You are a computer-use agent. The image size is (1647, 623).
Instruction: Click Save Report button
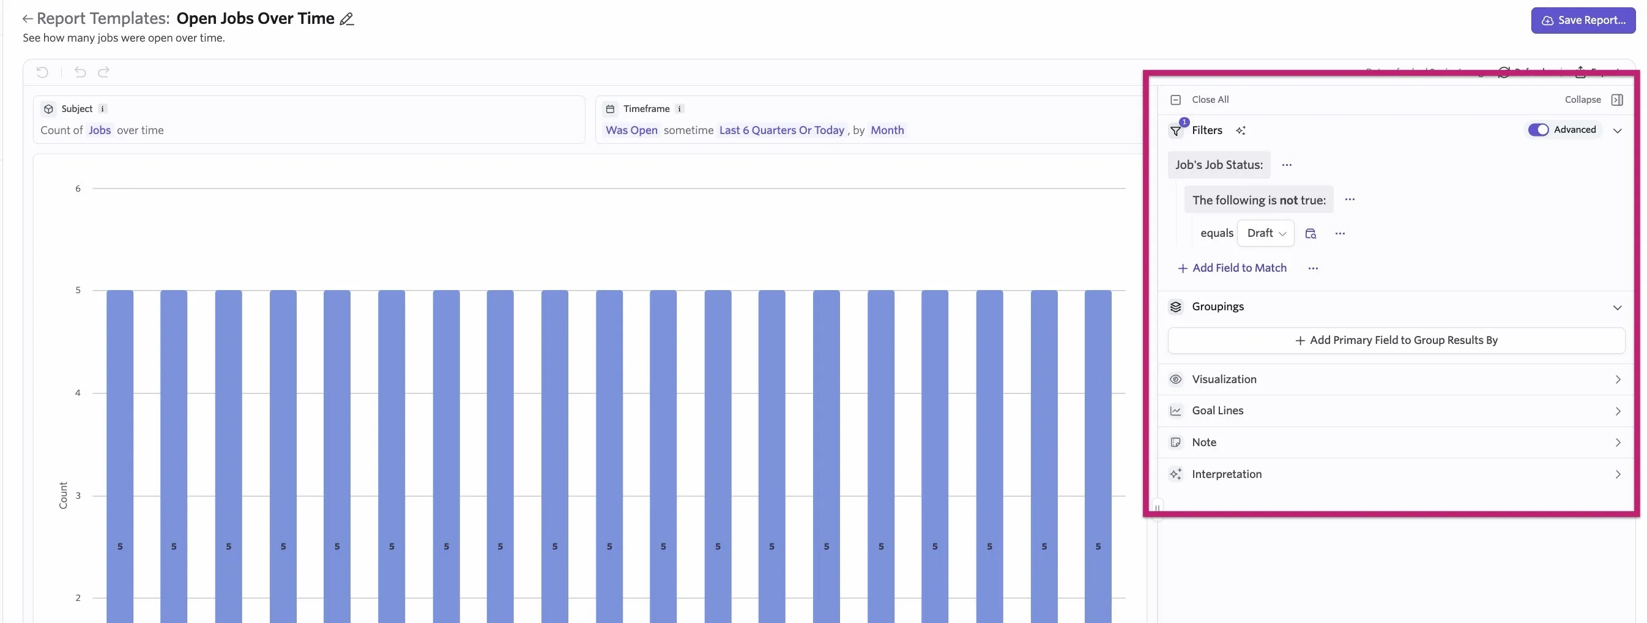tap(1583, 20)
